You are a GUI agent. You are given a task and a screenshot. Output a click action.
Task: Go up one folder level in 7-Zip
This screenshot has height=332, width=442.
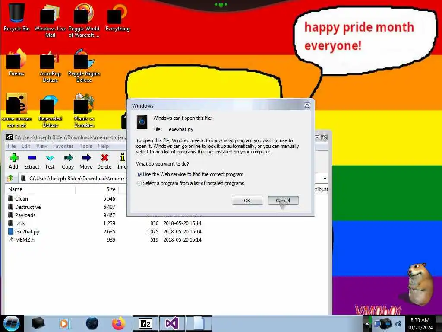(x=10, y=178)
